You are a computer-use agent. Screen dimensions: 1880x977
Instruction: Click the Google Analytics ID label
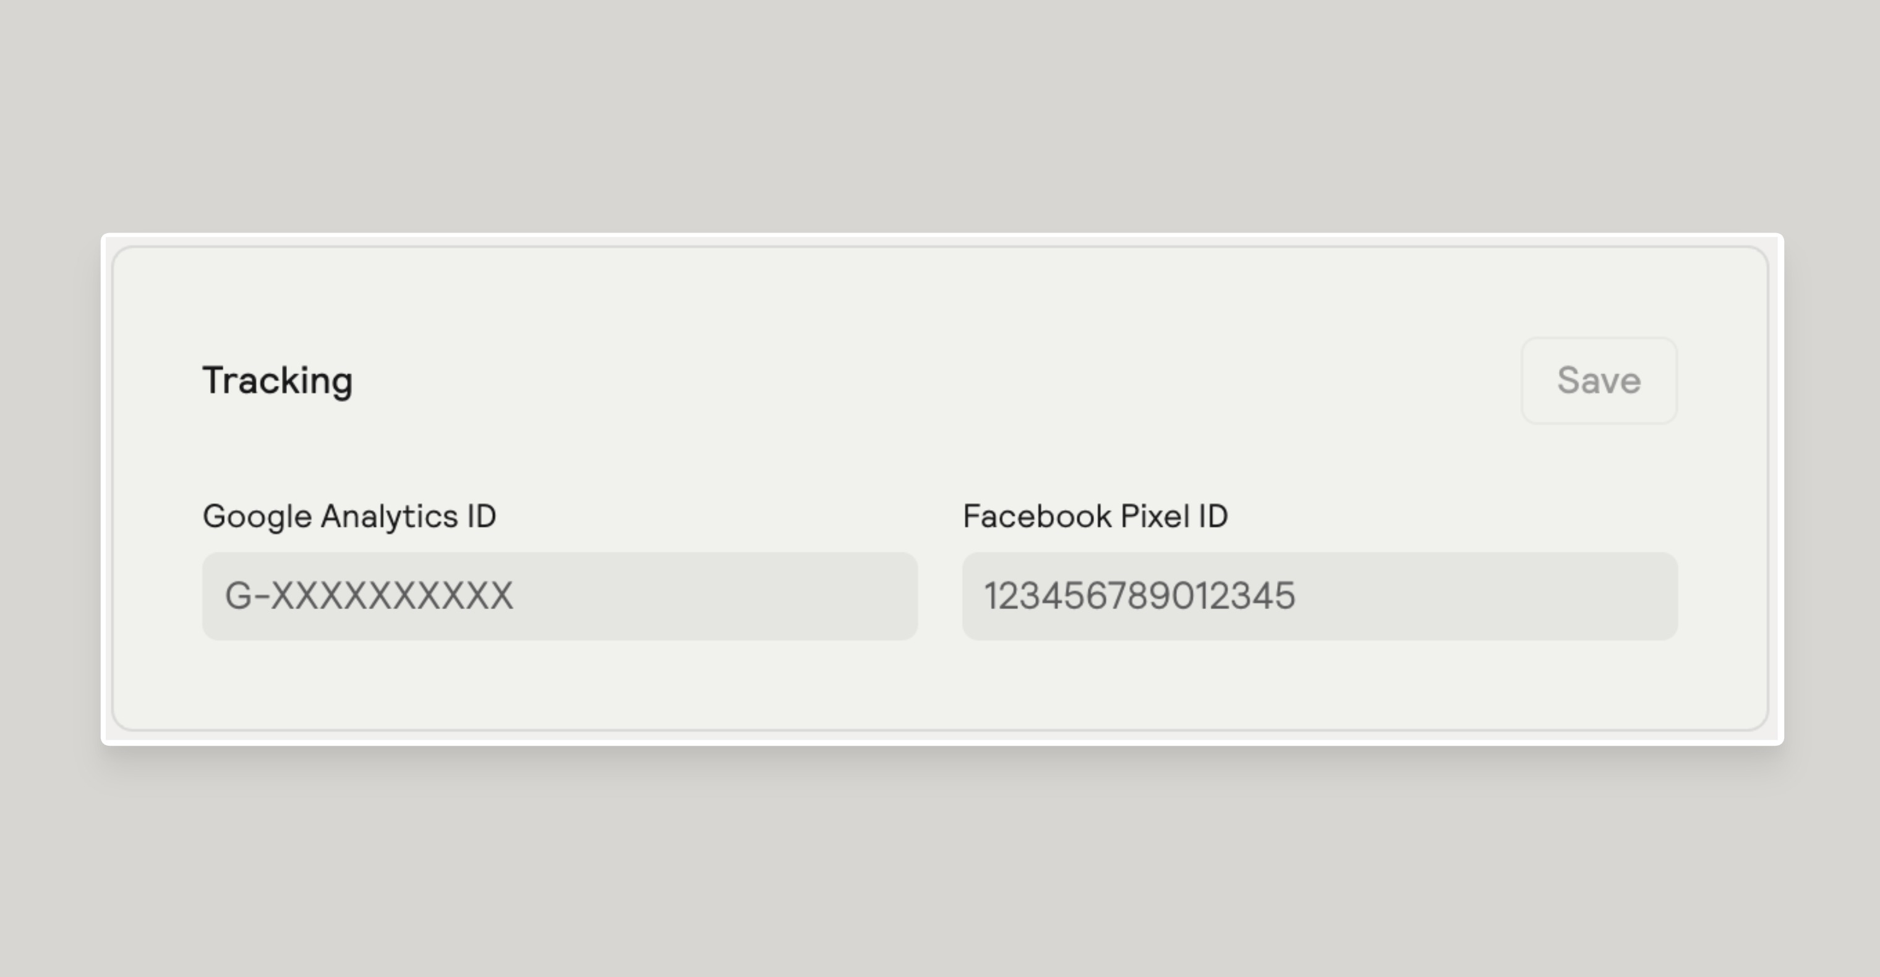(349, 516)
